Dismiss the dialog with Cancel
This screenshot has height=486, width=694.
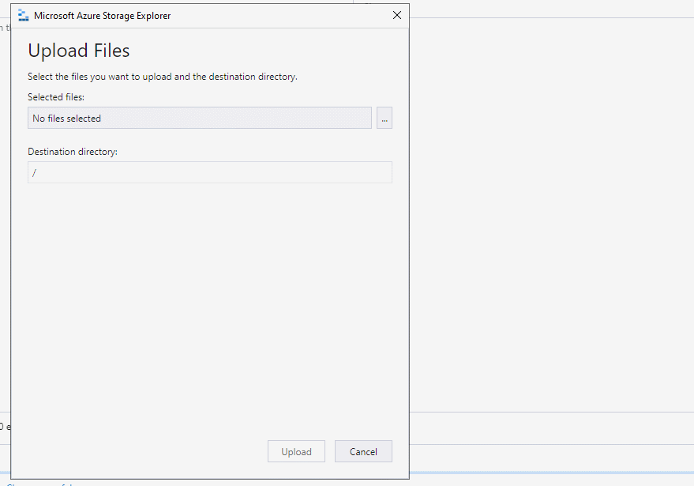tap(363, 451)
